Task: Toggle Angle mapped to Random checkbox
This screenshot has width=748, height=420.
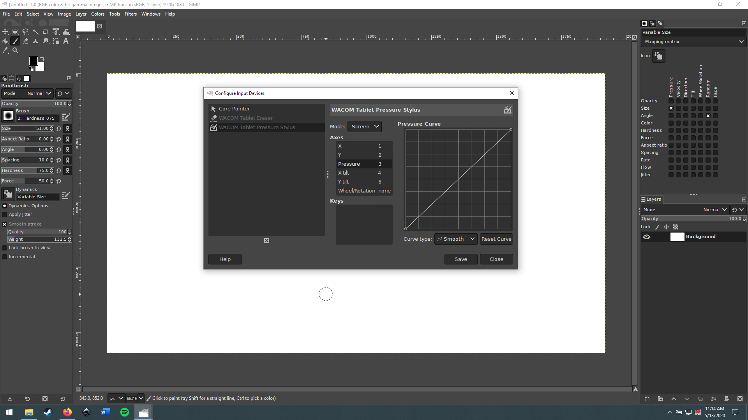Action: tap(708, 116)
